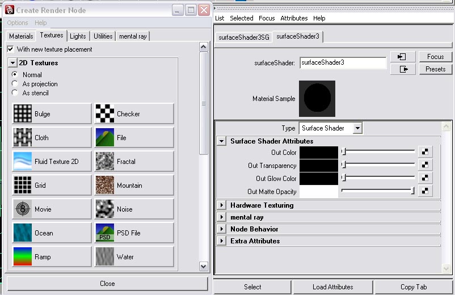Image resolution: width=455 pixels, height=295 pixels.
Task: Open the shader Type dropdown
Action: pyautogui.click(x=357, y=128)
